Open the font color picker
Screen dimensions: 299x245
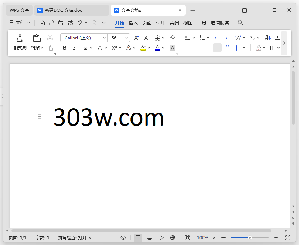click(158, 47)
